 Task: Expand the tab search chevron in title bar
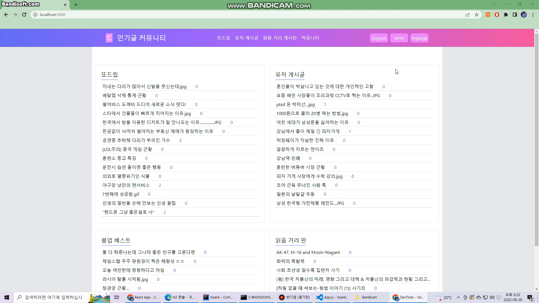point(494,4)
